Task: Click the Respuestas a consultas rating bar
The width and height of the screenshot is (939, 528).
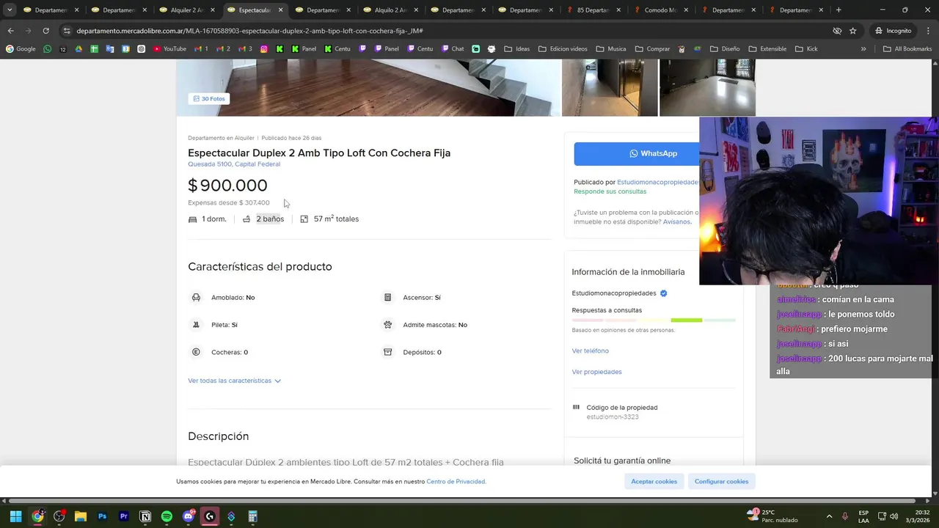Action: 654,320
